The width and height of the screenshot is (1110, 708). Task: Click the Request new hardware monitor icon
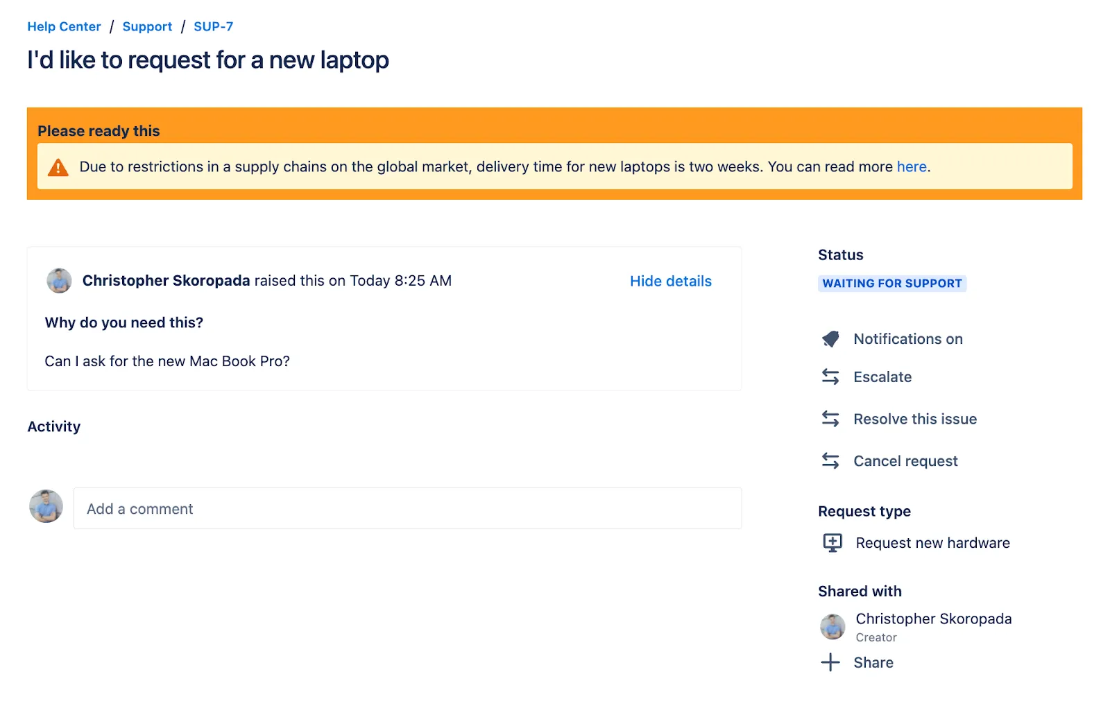(x=832, y=542)
